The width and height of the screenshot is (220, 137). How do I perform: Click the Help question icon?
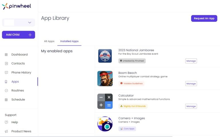pos(6,122)
